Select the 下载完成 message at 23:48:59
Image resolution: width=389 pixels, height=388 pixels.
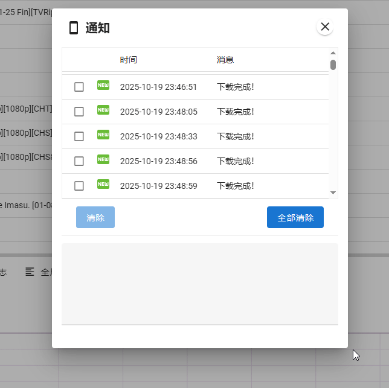point(236,186)
